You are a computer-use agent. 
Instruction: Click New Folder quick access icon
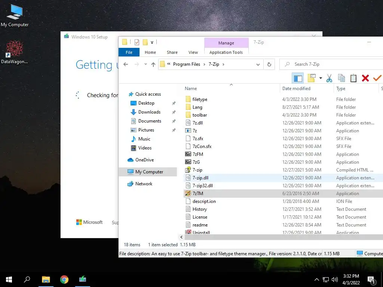click(145, 42)
